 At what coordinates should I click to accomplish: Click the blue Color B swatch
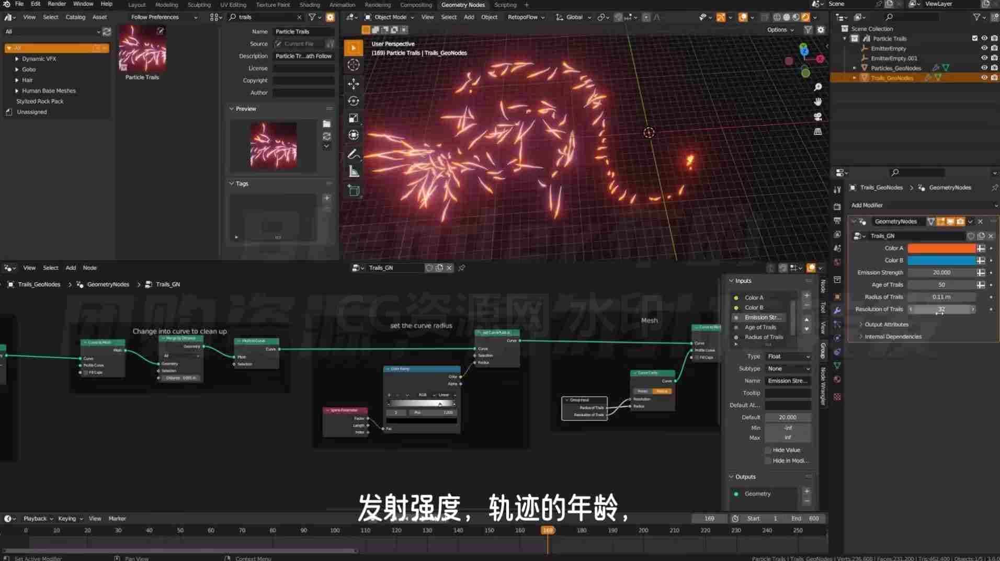[941, 260]
